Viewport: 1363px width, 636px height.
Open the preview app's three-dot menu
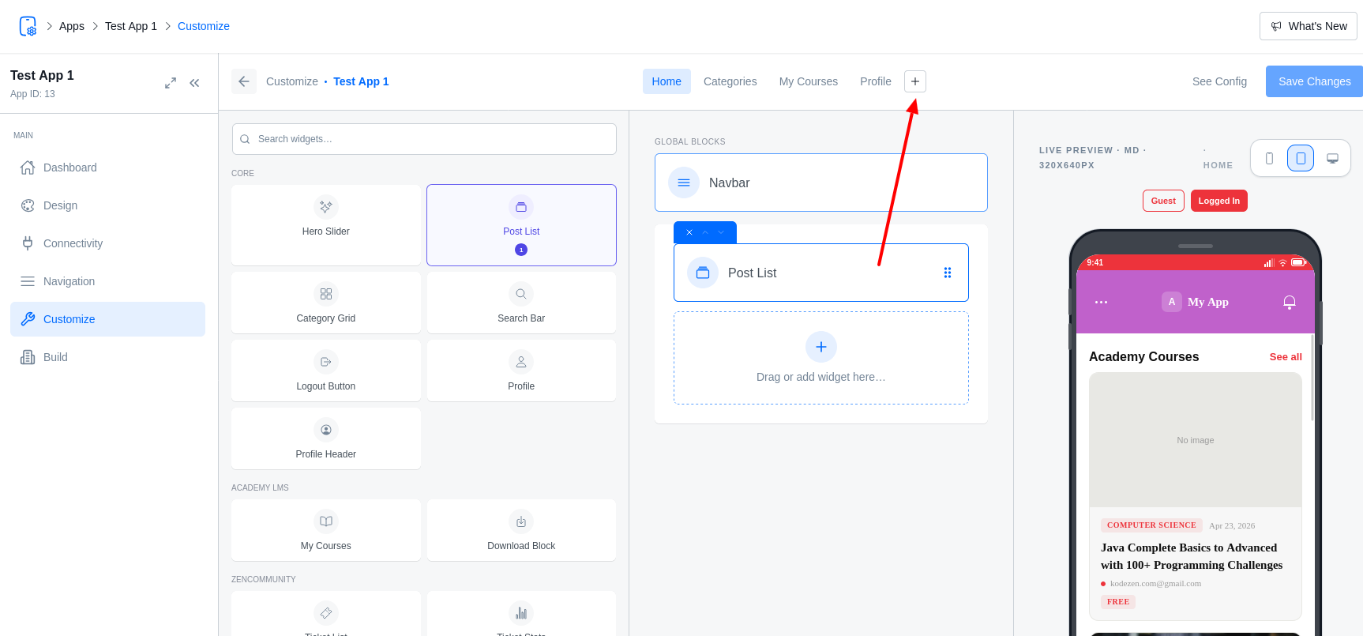pos(1101,302)
